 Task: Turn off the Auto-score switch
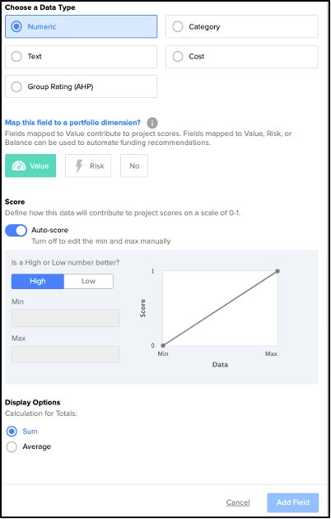pyautogui.click(x=16, y=231)
